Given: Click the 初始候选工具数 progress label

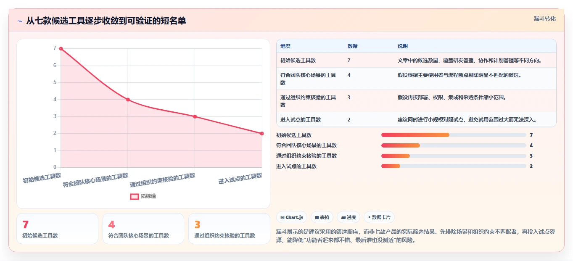Looking at the screenshot, I should (x=294, y=135).
